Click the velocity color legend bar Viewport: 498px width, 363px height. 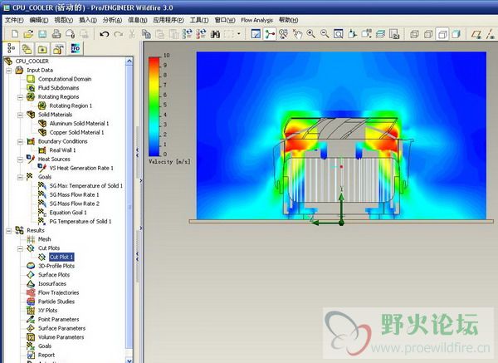point(154,106)
